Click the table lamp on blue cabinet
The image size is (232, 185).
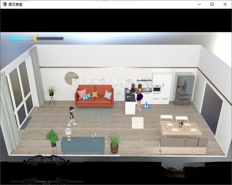[68, 134]
